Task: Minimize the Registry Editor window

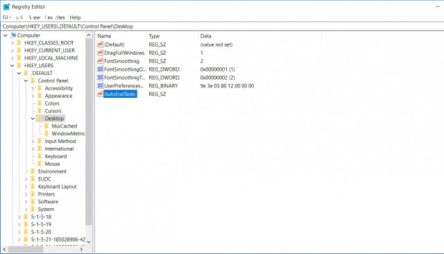Action: [x=438, y=6]
